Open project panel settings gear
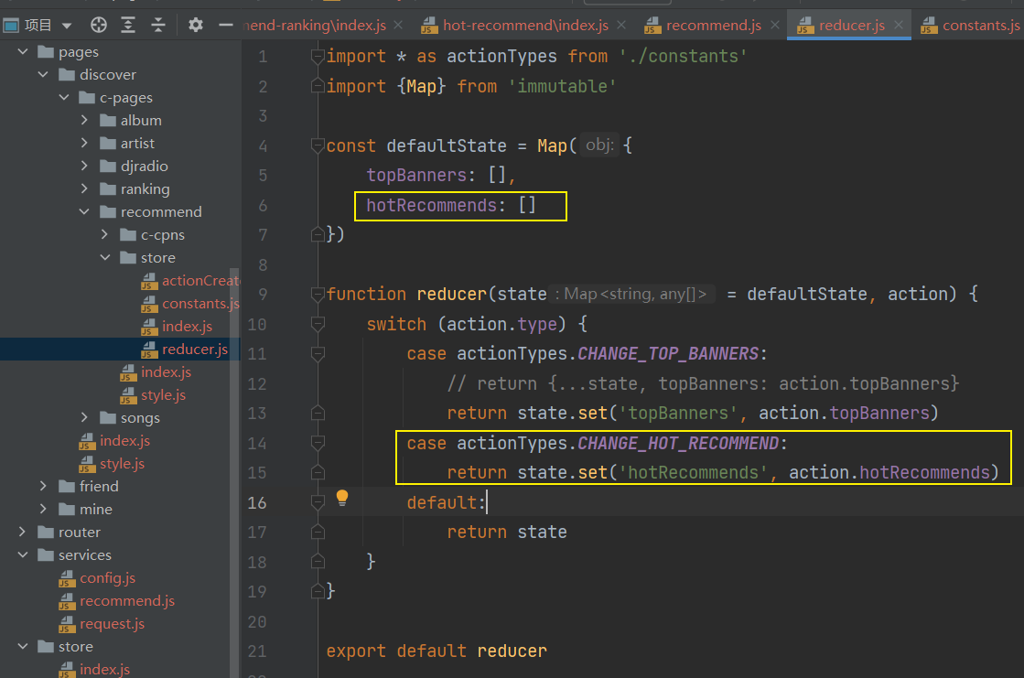This screenshot has height=678, width=1024. (x=195, y=25)
